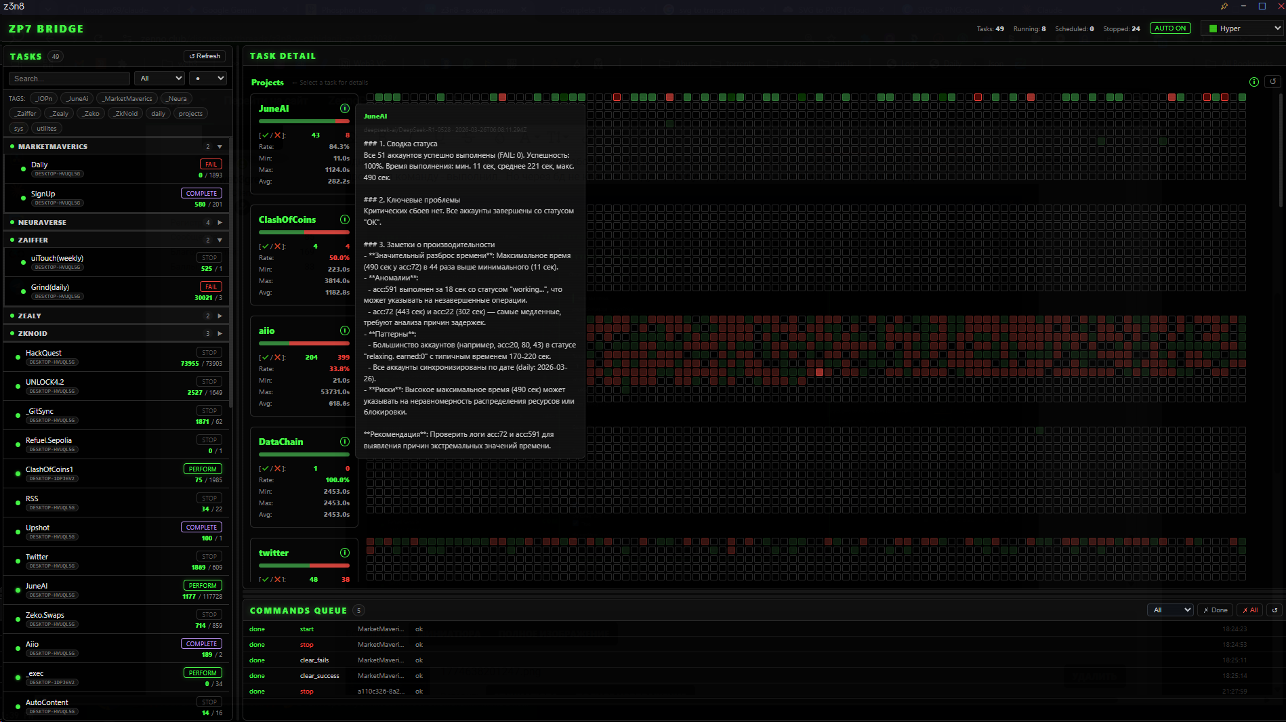Click the aiio project info icon
The image size is (1286, 722).
tap(344, 331)
